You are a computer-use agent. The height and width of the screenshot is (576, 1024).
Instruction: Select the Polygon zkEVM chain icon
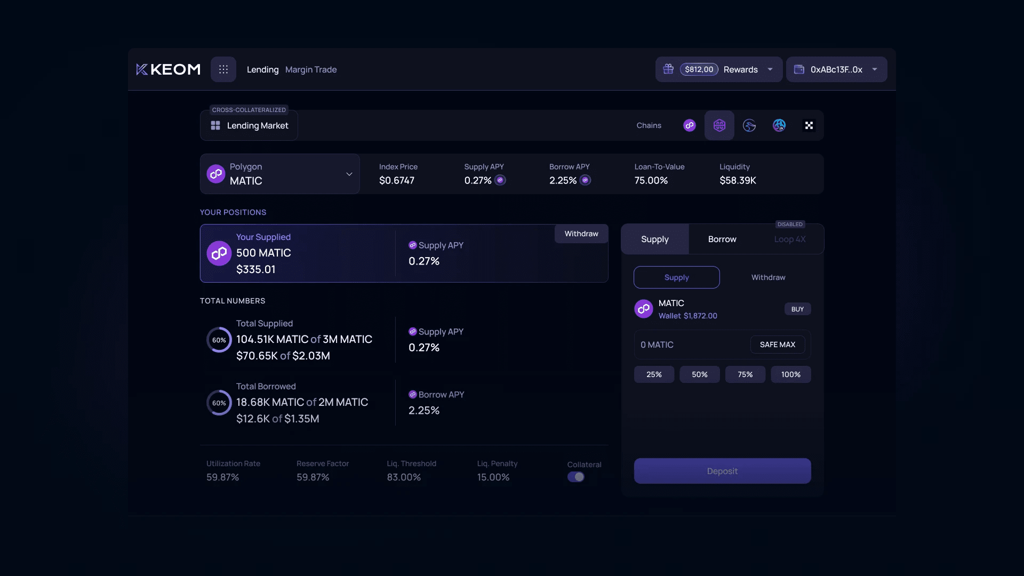click(x=719, y=125)
